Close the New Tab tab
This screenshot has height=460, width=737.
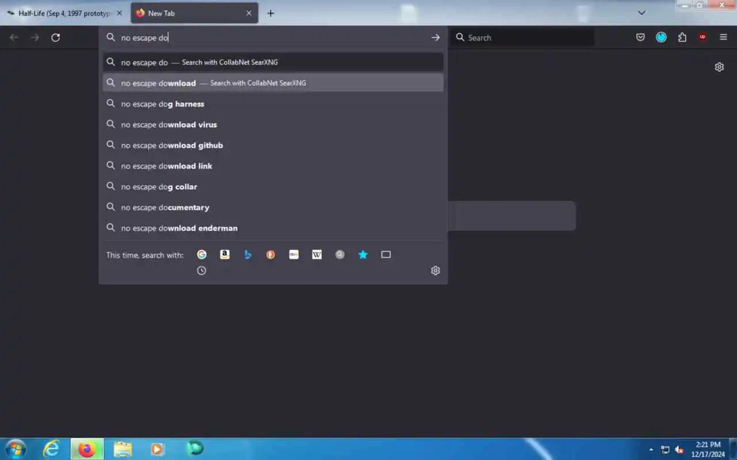pos(249,13)
